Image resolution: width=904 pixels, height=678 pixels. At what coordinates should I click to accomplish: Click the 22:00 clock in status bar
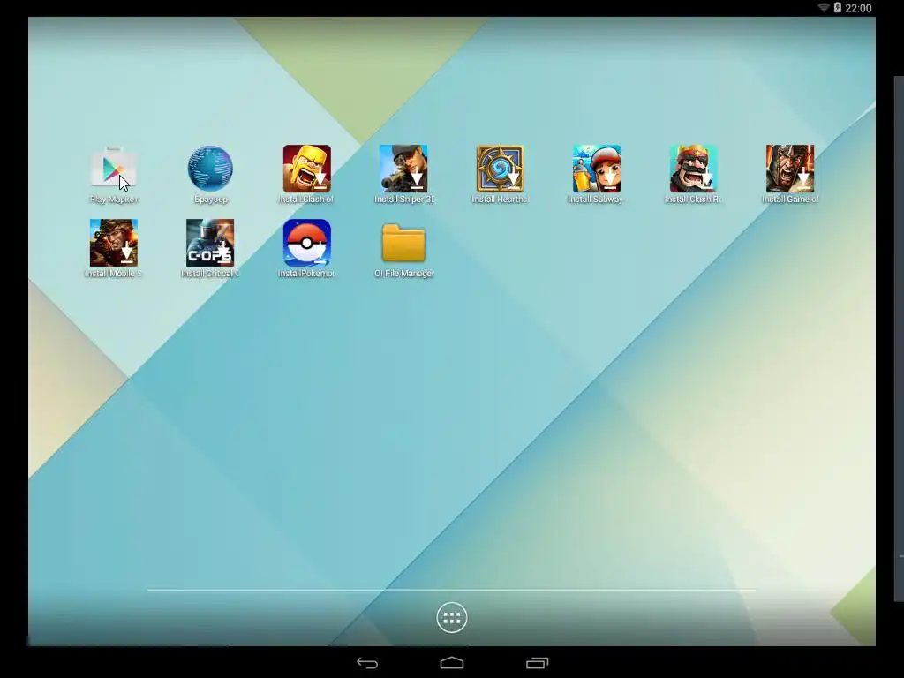[x=858, y=8]
